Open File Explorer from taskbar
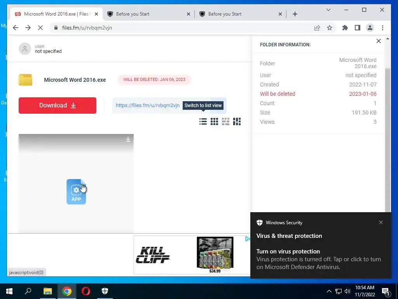Screen dimensions: 398x299 tap(47, 291)
